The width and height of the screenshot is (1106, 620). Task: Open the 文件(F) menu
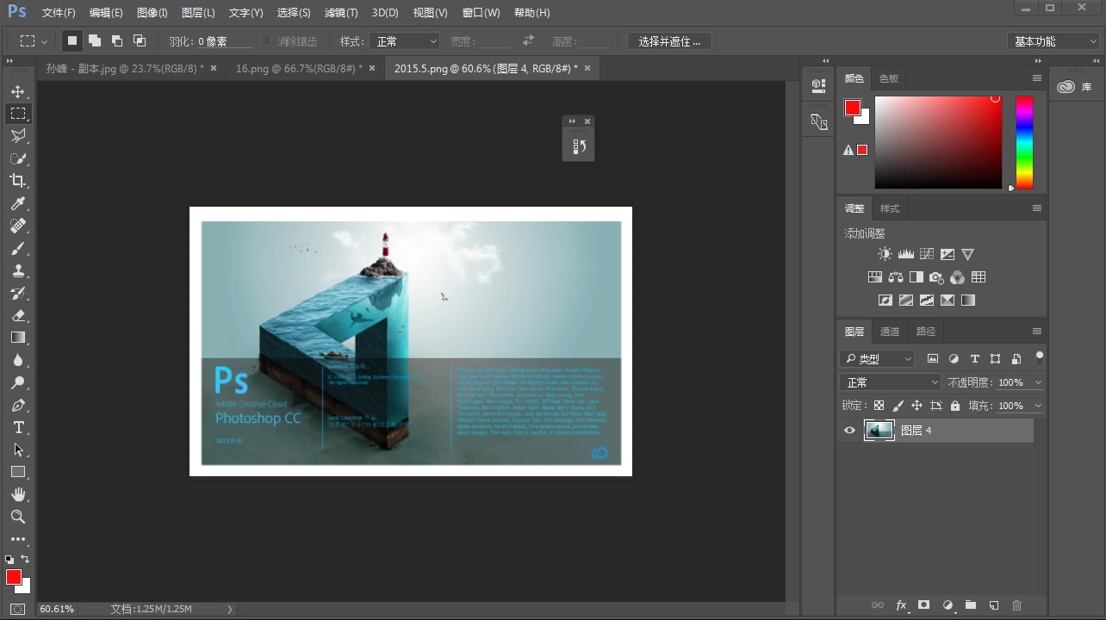(x=59, y=13)
